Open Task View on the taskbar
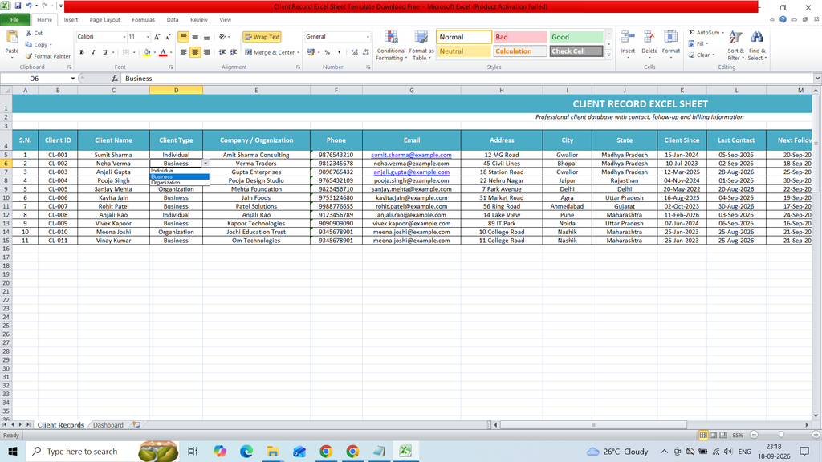Image resolution: width=822 pixels, height=462 pixels. [x=193, y=451]
